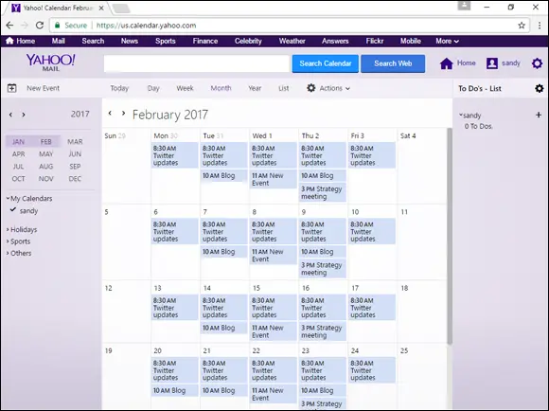Viewport: 549px width, 411px height.
Task: Click the sandy profile avatar icon
Action: 492,63
